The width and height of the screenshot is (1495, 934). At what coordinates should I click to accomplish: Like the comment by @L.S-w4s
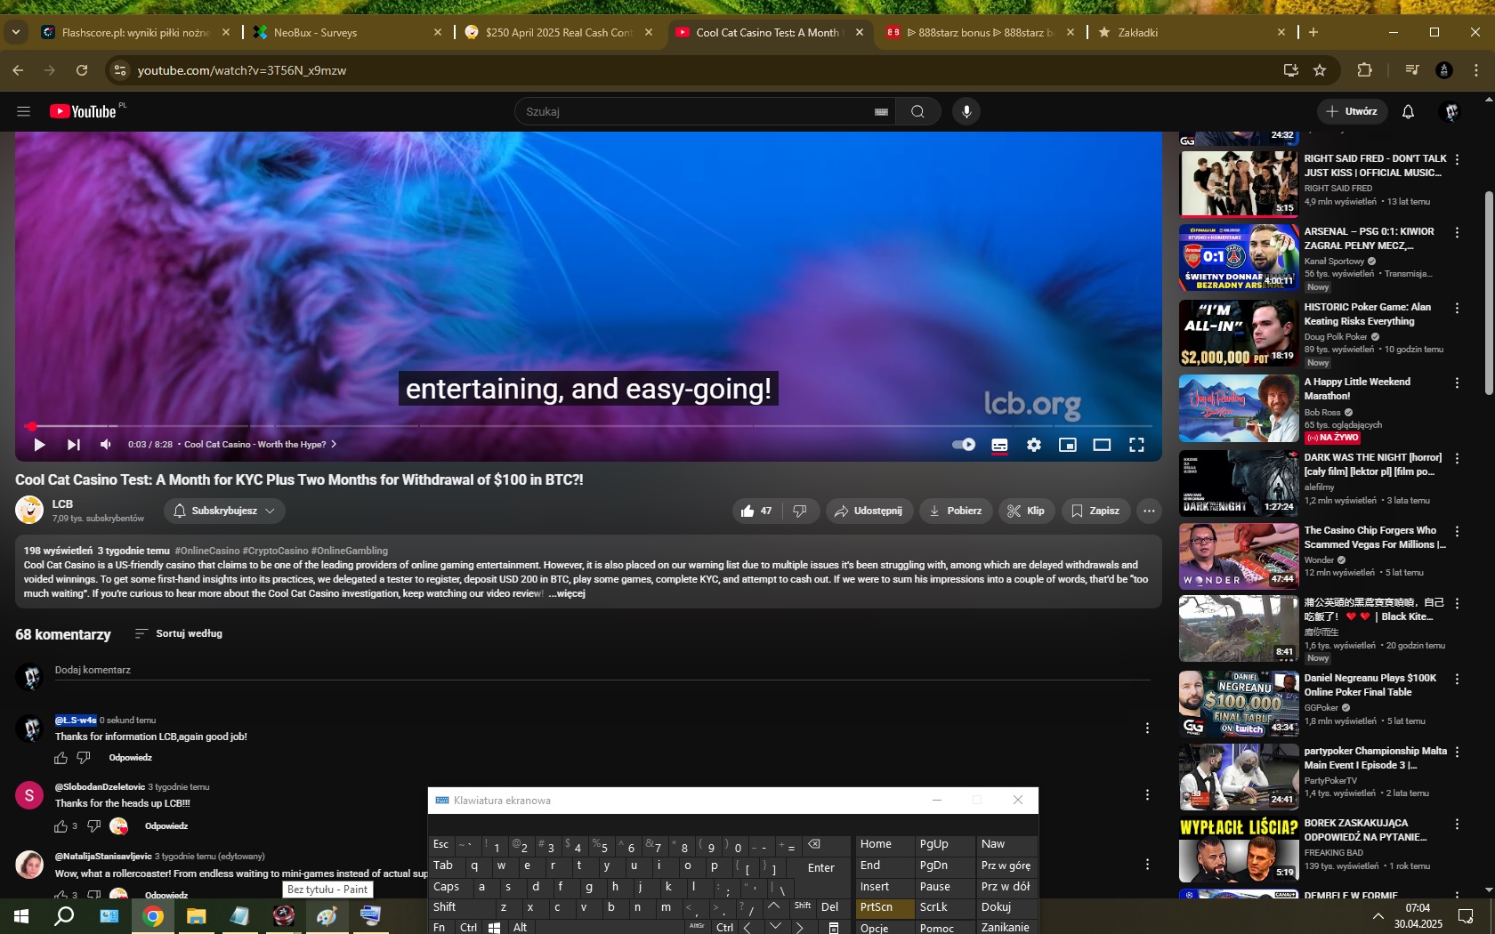click(x=61, y=758)
